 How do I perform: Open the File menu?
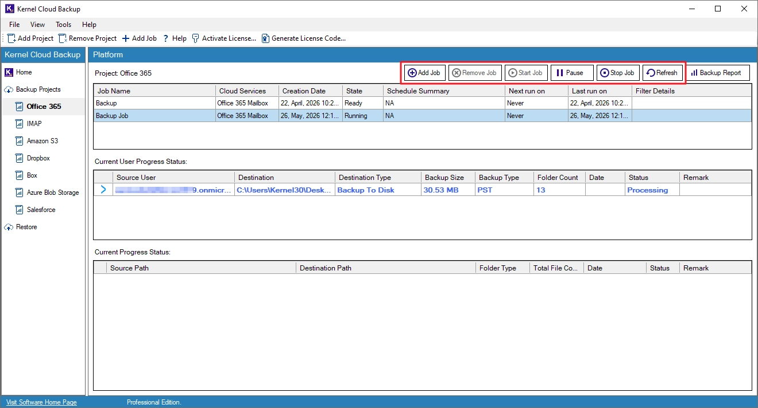tap(14, 25)
